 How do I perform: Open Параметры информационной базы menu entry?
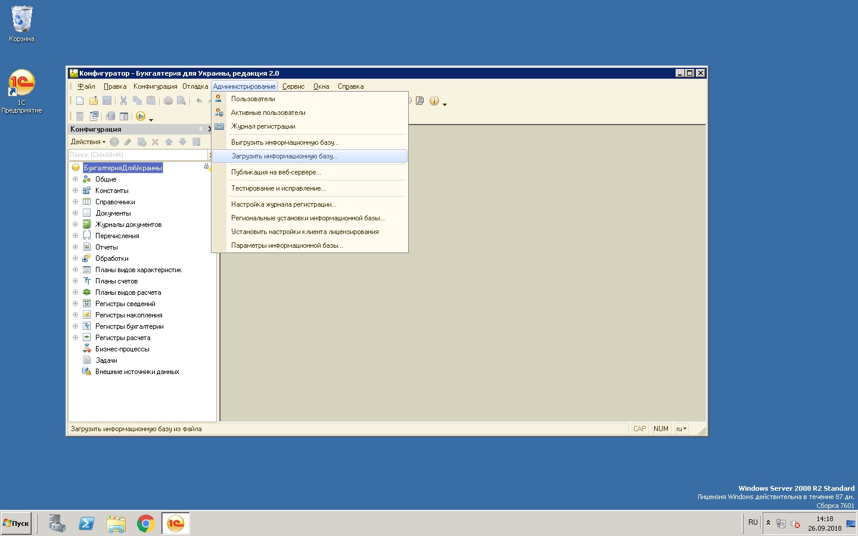(x=310, y=245)
